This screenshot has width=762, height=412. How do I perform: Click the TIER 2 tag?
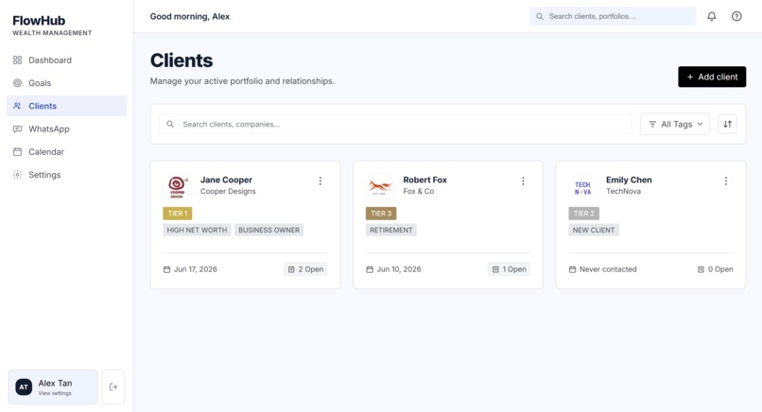click(x=583, y=214)
